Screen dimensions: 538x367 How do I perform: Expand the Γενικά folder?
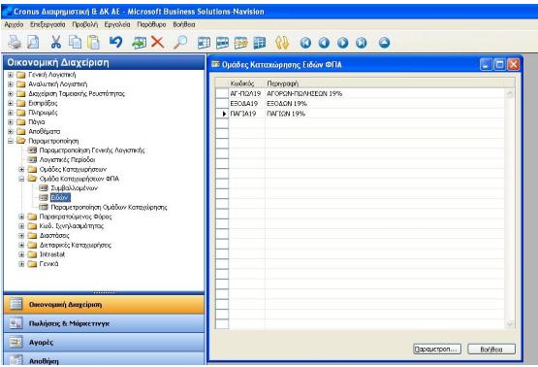21,264
